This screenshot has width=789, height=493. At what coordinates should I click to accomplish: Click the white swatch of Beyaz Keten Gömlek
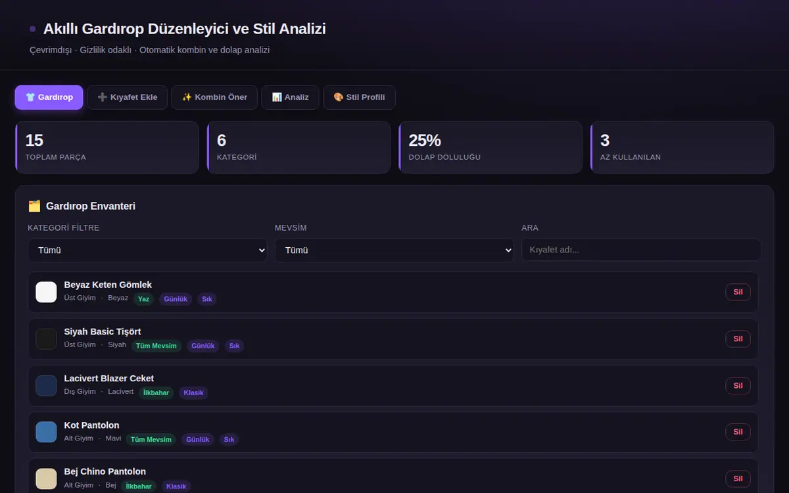46,292
